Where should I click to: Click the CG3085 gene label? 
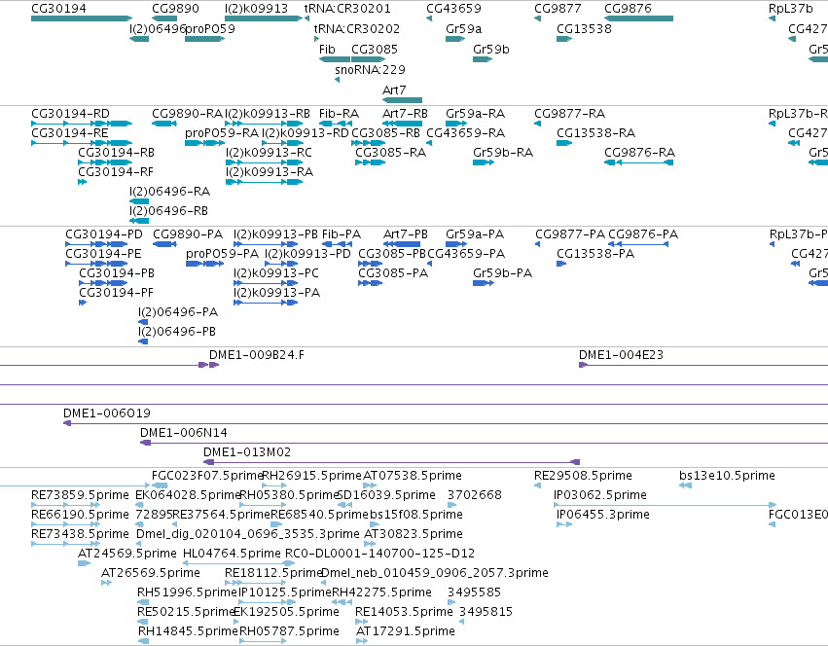click(375, 49)
